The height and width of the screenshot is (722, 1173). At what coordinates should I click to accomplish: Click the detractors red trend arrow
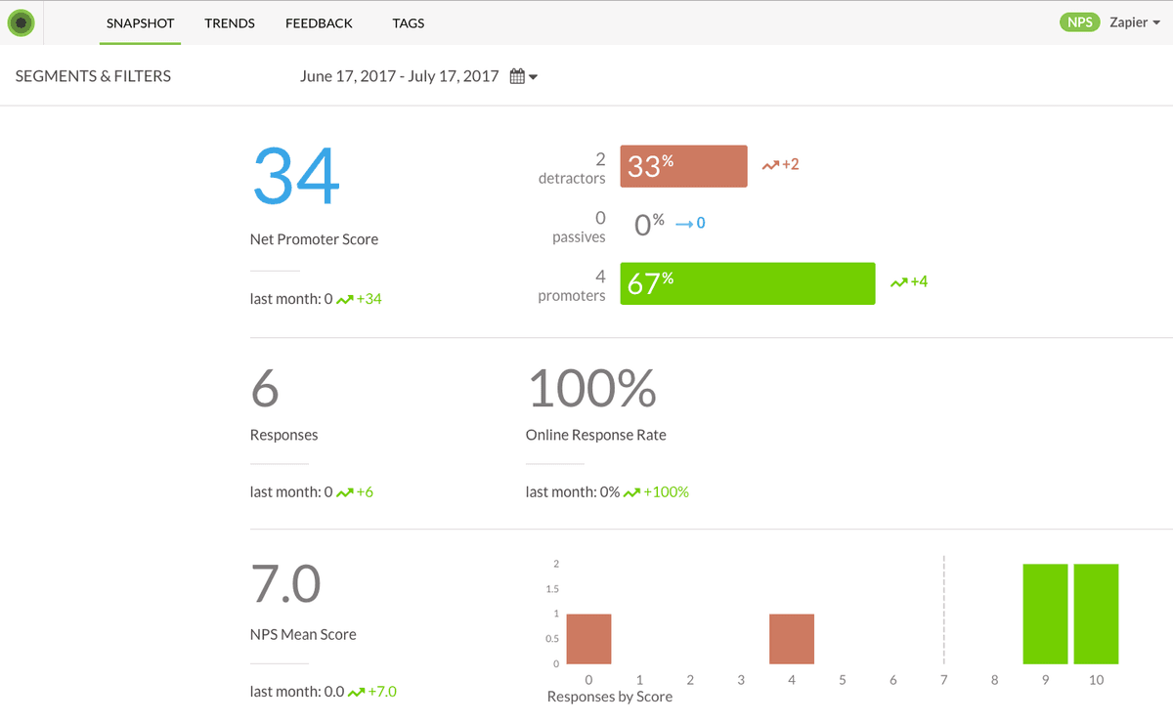click(x=770, y=165)
